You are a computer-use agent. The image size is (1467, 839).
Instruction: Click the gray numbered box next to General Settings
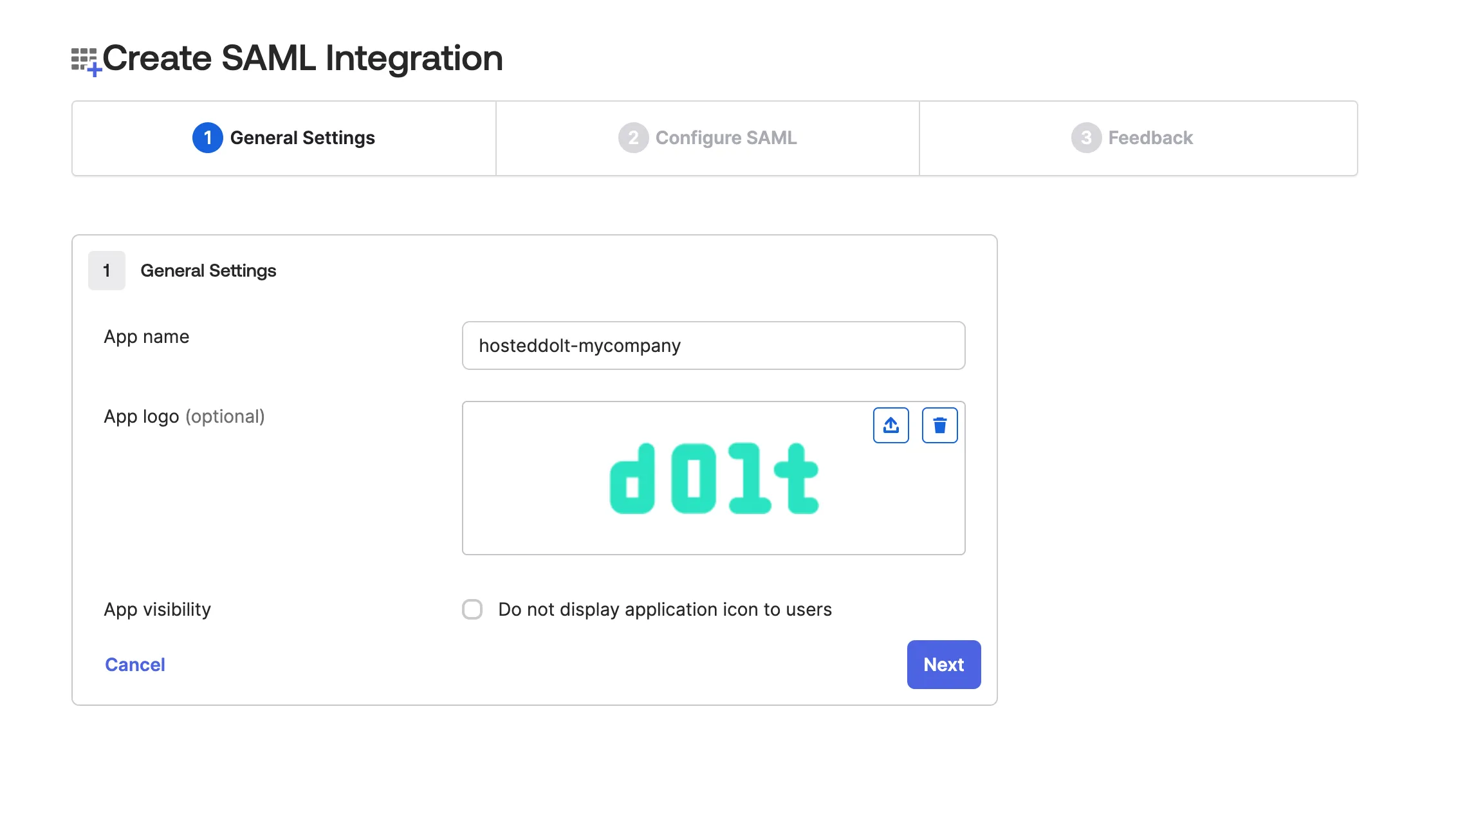pyautogui.click(x=106, y=270)
